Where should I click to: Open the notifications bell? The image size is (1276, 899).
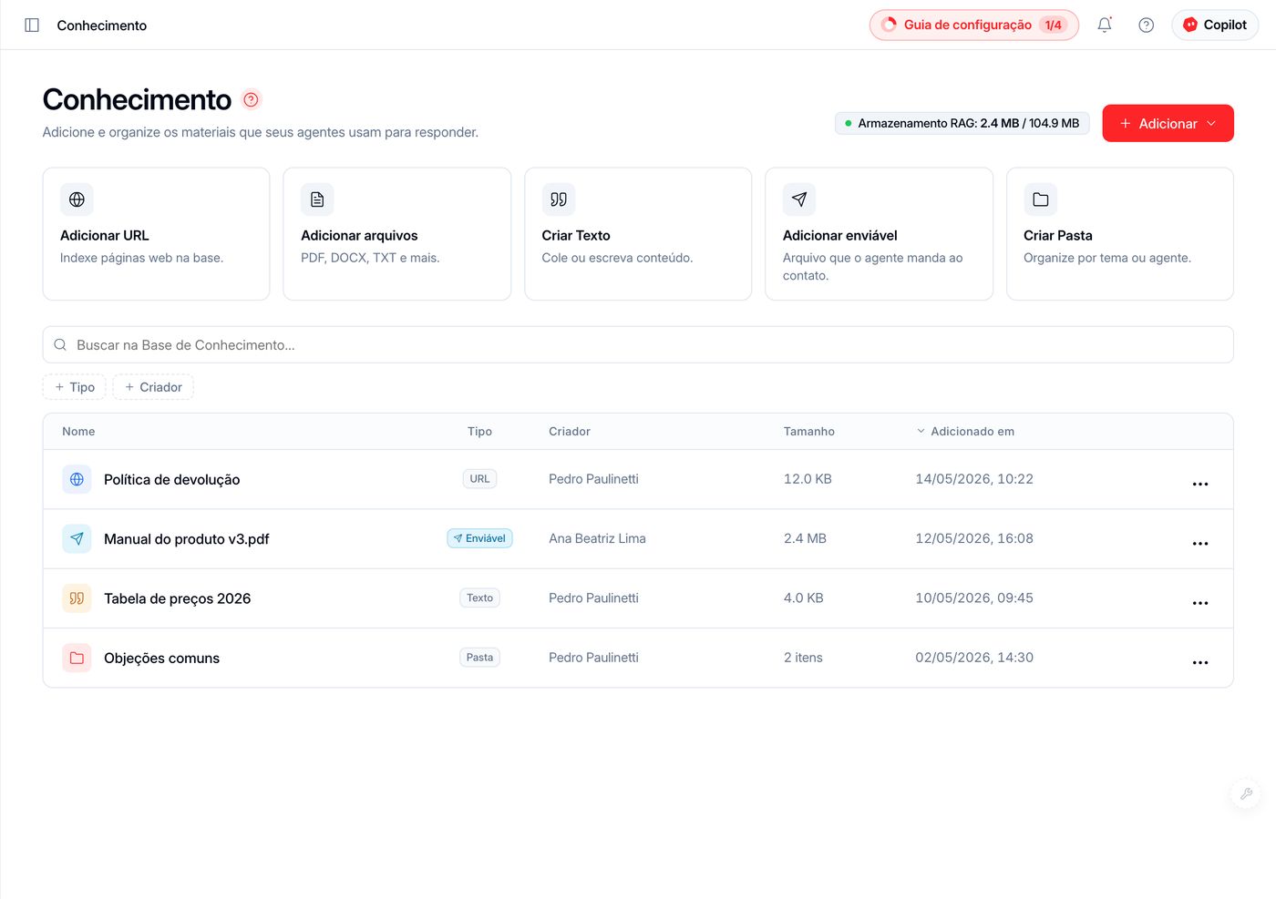1105,26
